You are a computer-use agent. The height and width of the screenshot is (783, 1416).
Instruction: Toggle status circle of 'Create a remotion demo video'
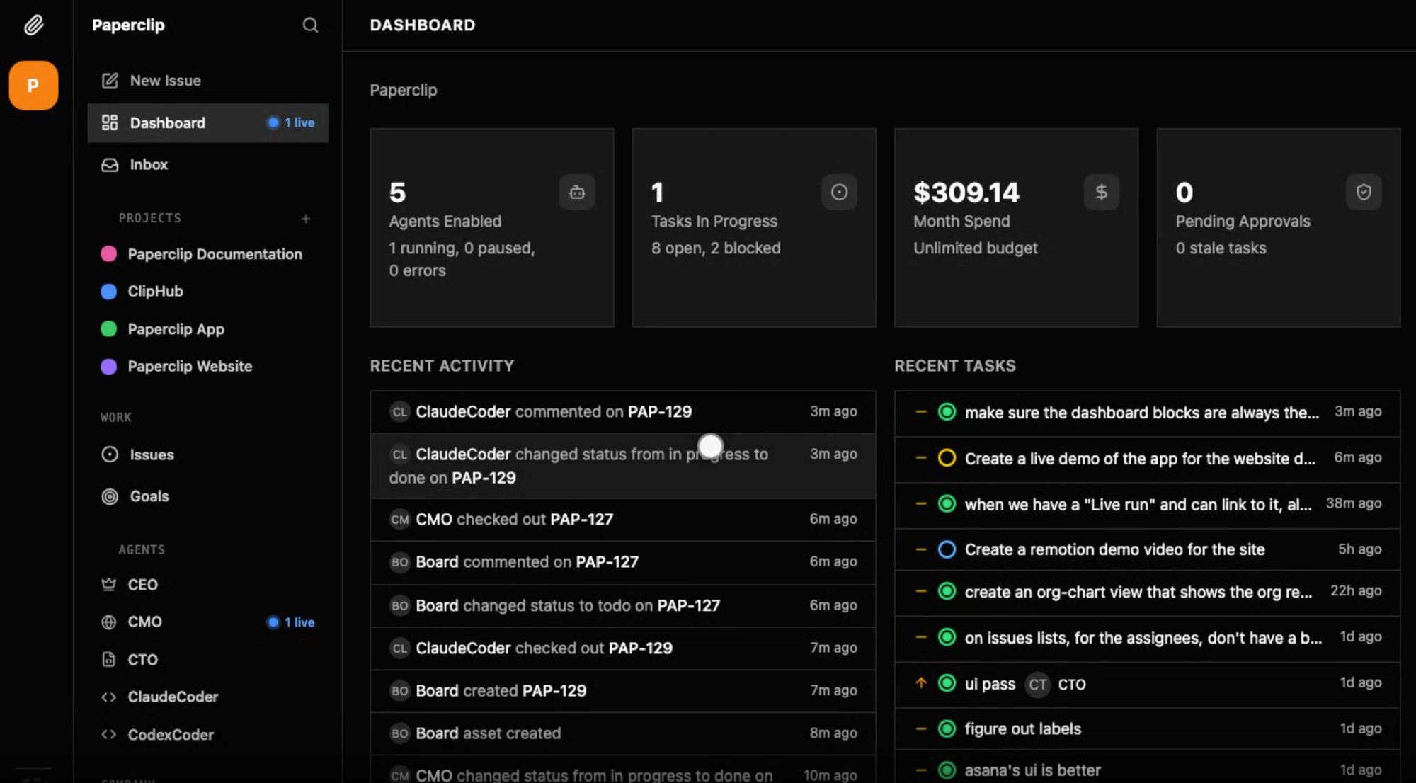pyautogui.click(x=947, y=549)
